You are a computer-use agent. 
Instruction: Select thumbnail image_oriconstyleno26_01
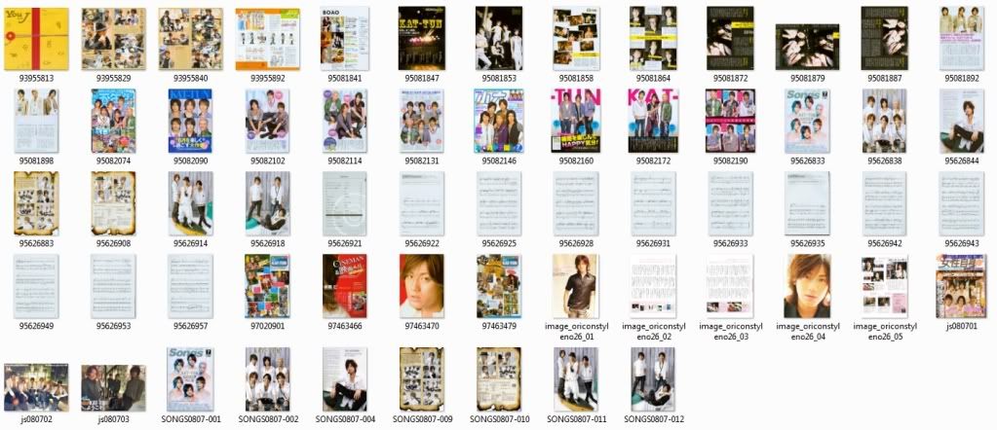(576, 286)
